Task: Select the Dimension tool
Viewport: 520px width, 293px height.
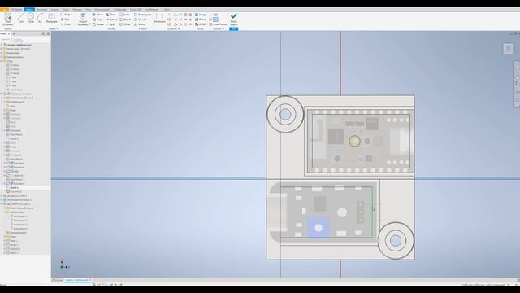Action: (x=159, y=18)
